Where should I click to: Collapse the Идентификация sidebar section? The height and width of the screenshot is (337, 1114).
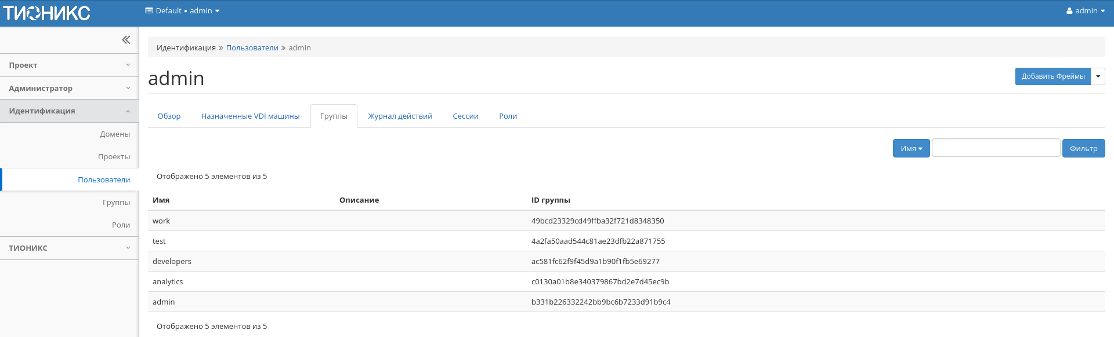(x=69, y=111)
